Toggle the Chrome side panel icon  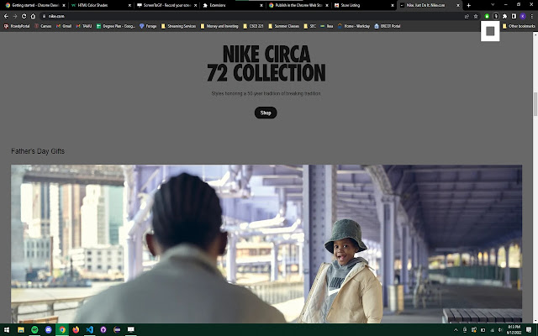tap(514, 16)
